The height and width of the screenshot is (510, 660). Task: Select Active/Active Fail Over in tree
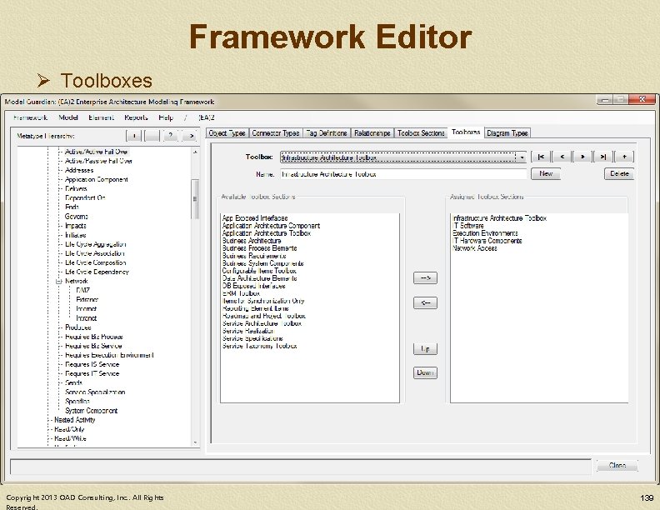tap(97, 152)
